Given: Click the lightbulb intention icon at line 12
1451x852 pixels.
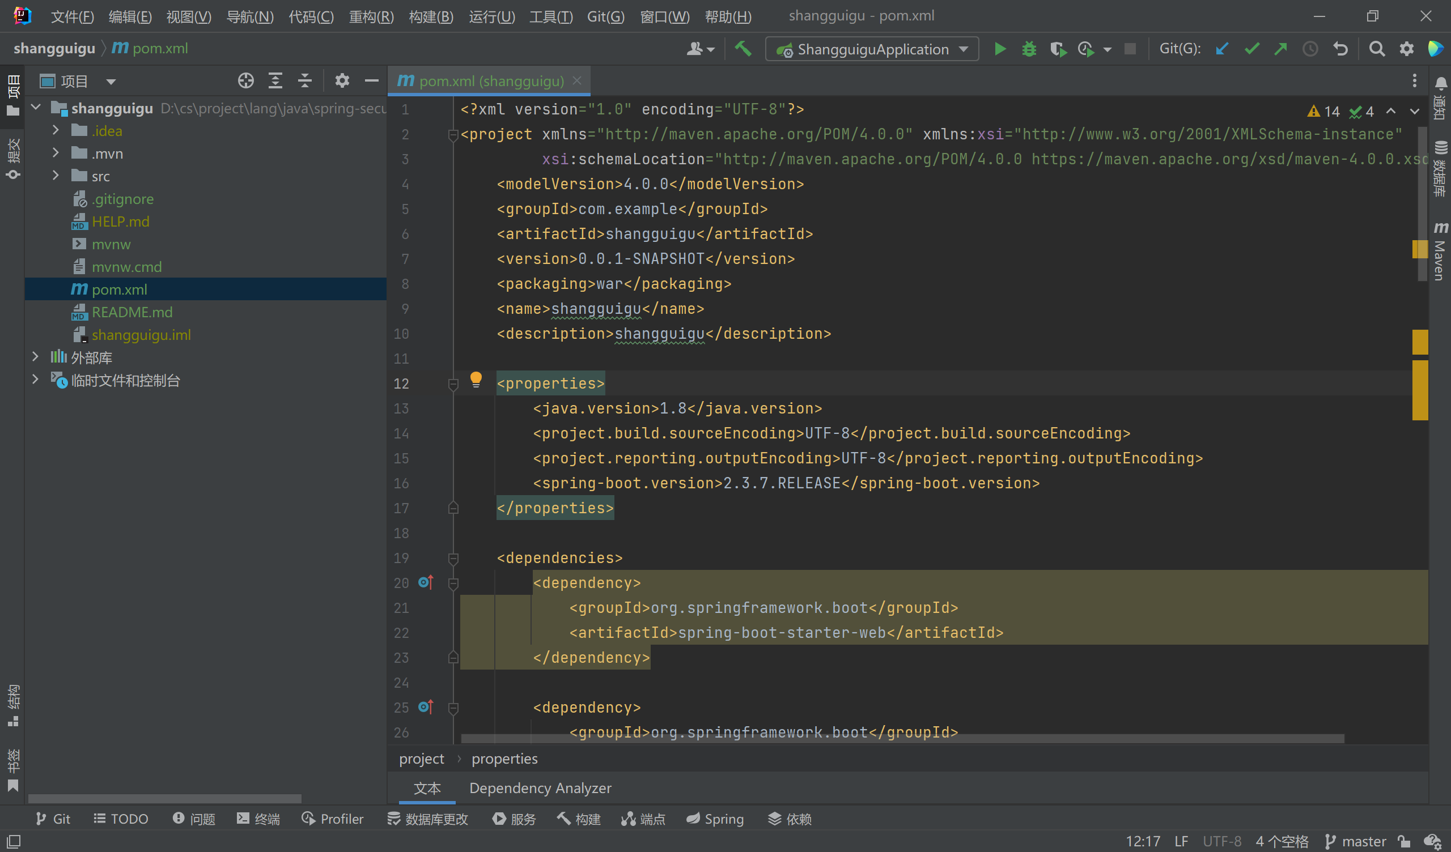Looking at the screenshot, I should coord(476,380).
